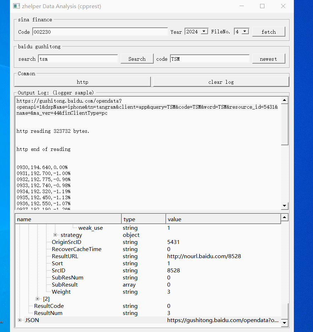This screenshot has width=313, height=332.
Task: Click the Search button
Action: click(x=137, y=59)
